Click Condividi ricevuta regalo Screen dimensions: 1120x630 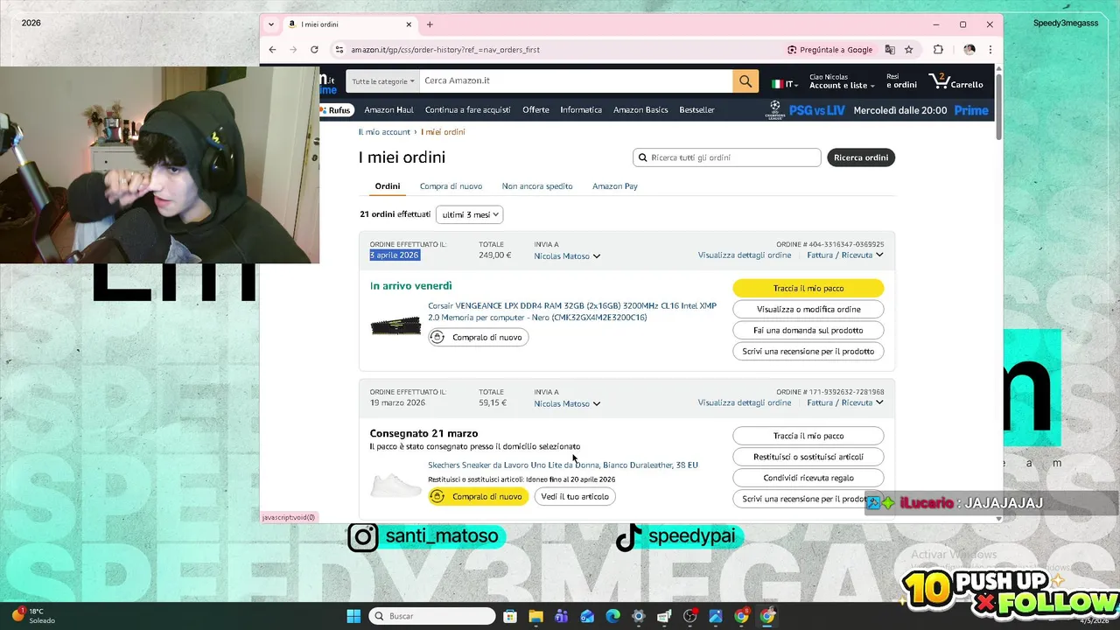coord(808,478)
